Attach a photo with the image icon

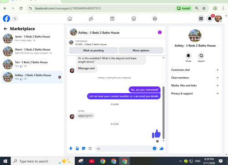coord(77,149)
